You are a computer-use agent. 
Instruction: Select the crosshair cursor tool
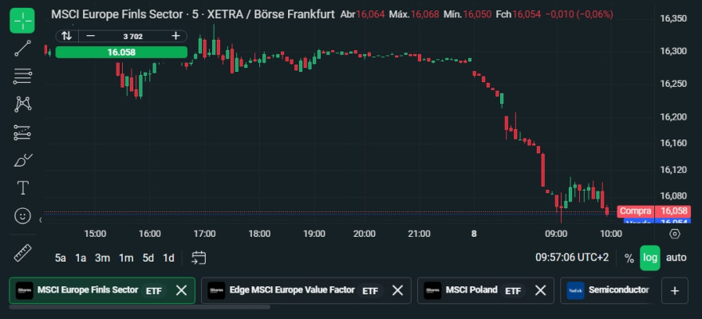[22, 21]
